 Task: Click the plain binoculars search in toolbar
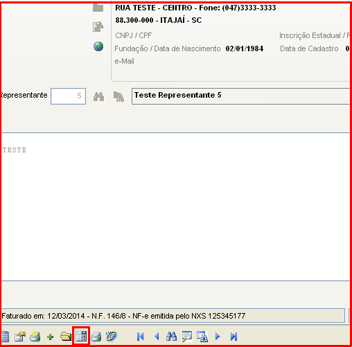pos(171,337)
